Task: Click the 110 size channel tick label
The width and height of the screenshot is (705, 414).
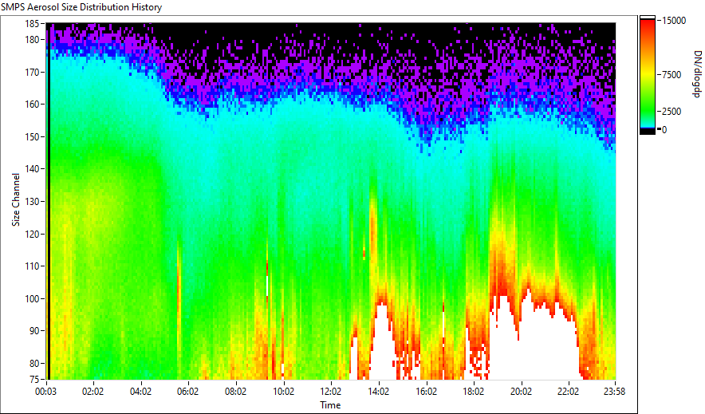Action: (33, 266)
